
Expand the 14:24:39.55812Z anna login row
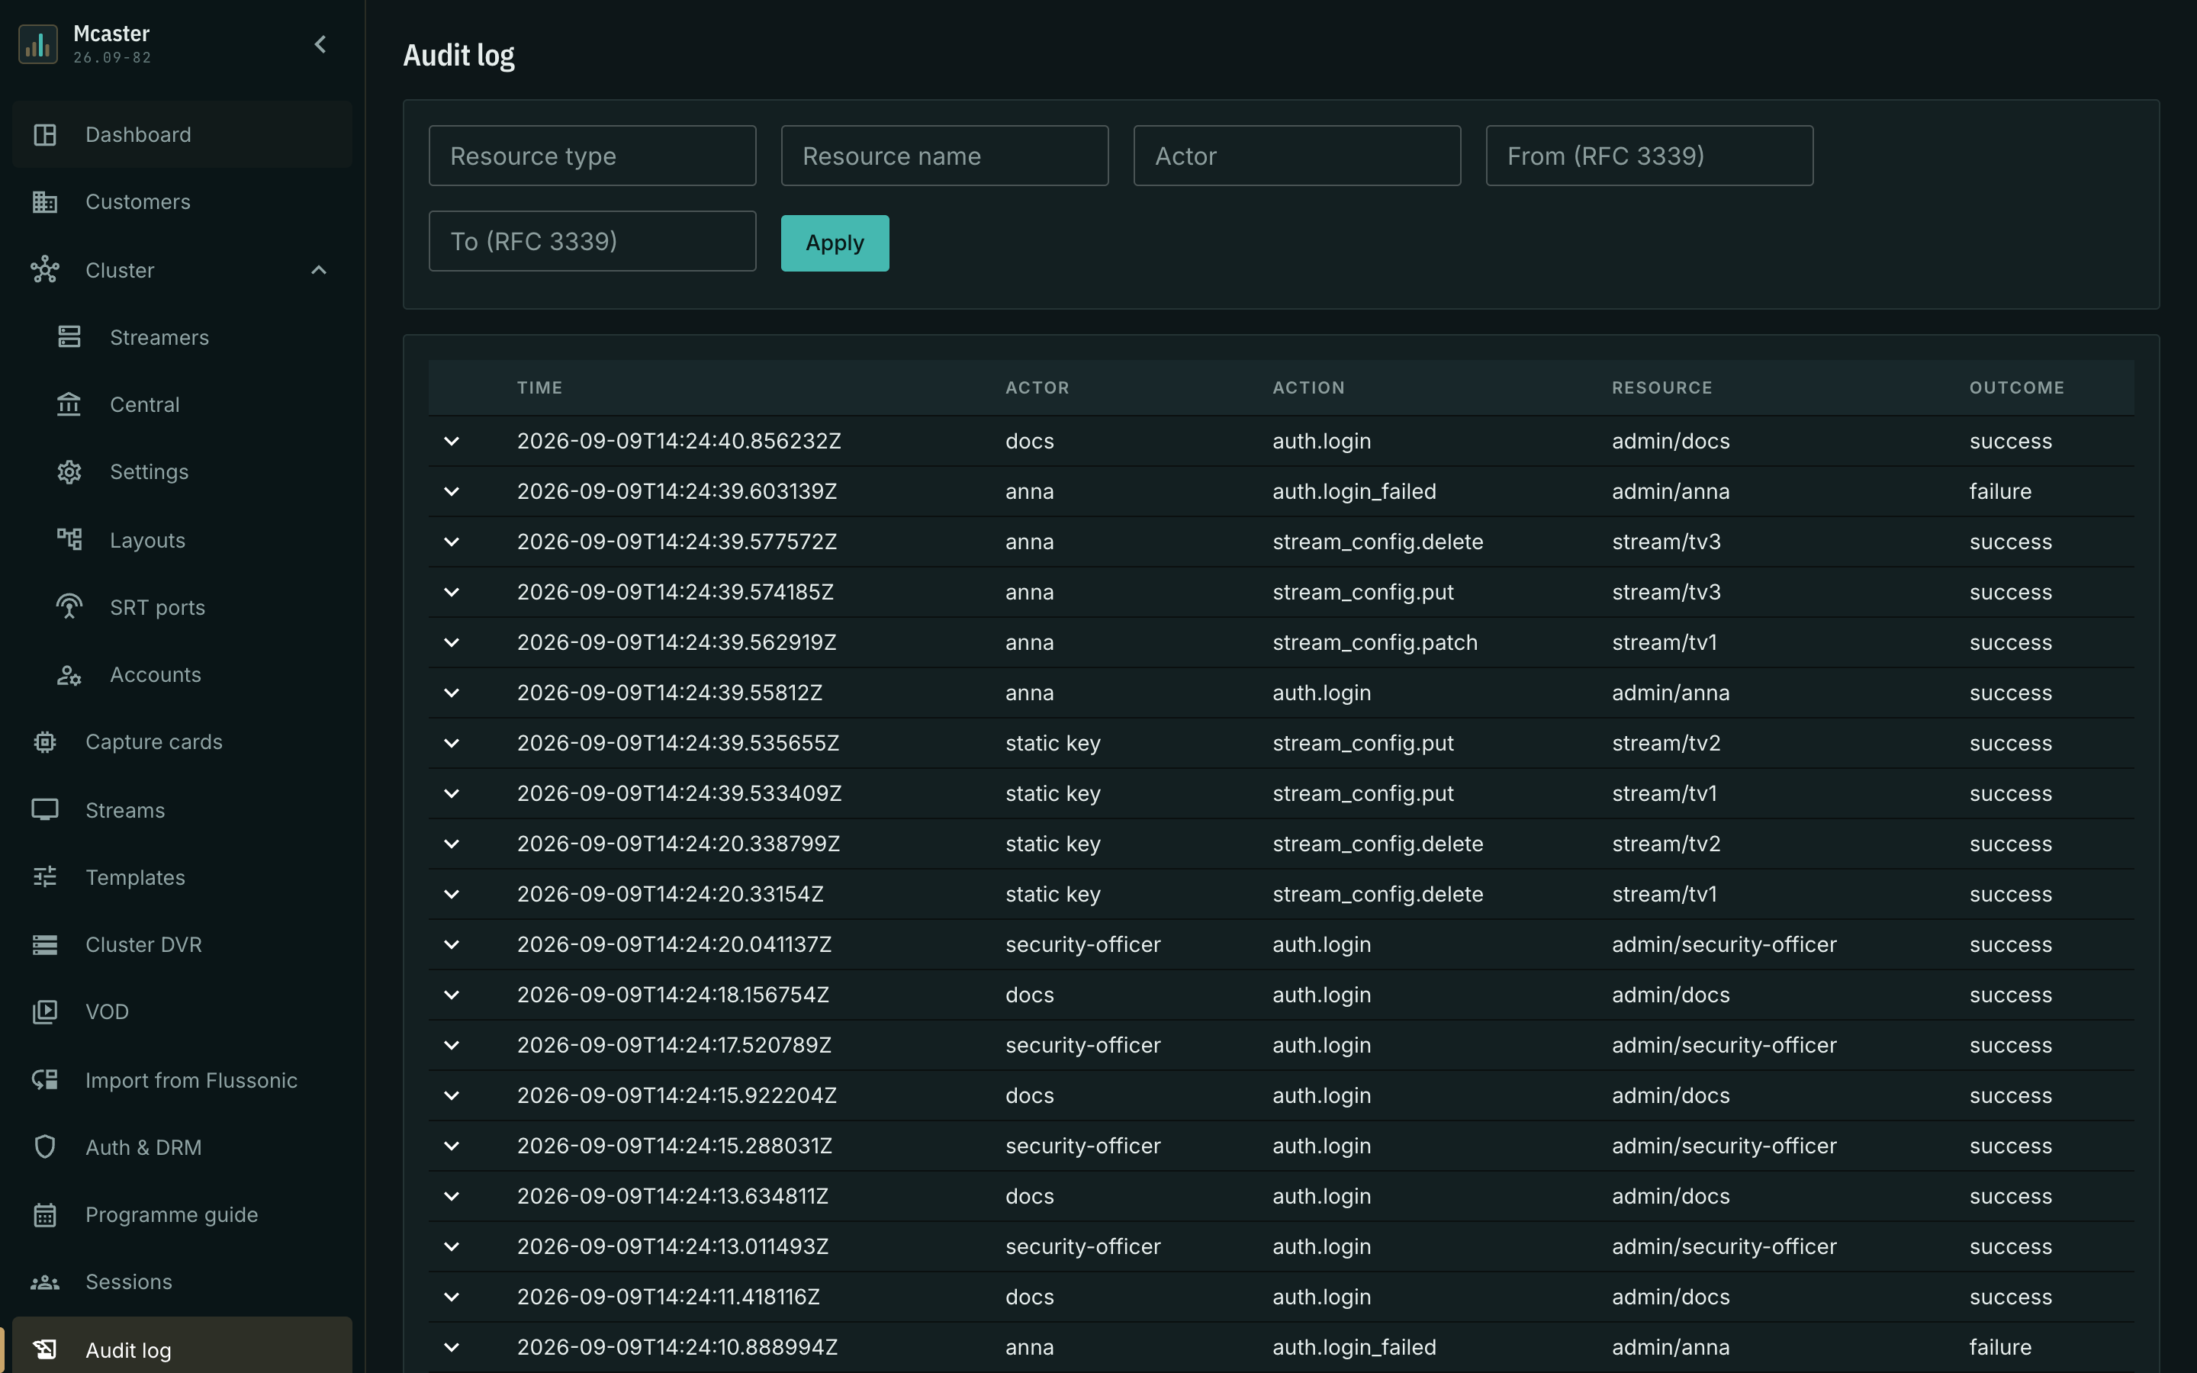pyautogui.click(x=451, y=693)
